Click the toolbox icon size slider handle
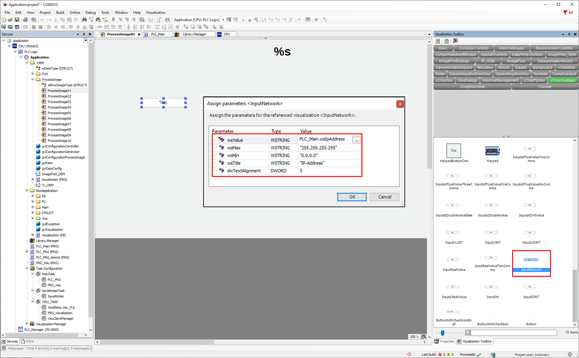The image size is (579, 358). point(443,333)
